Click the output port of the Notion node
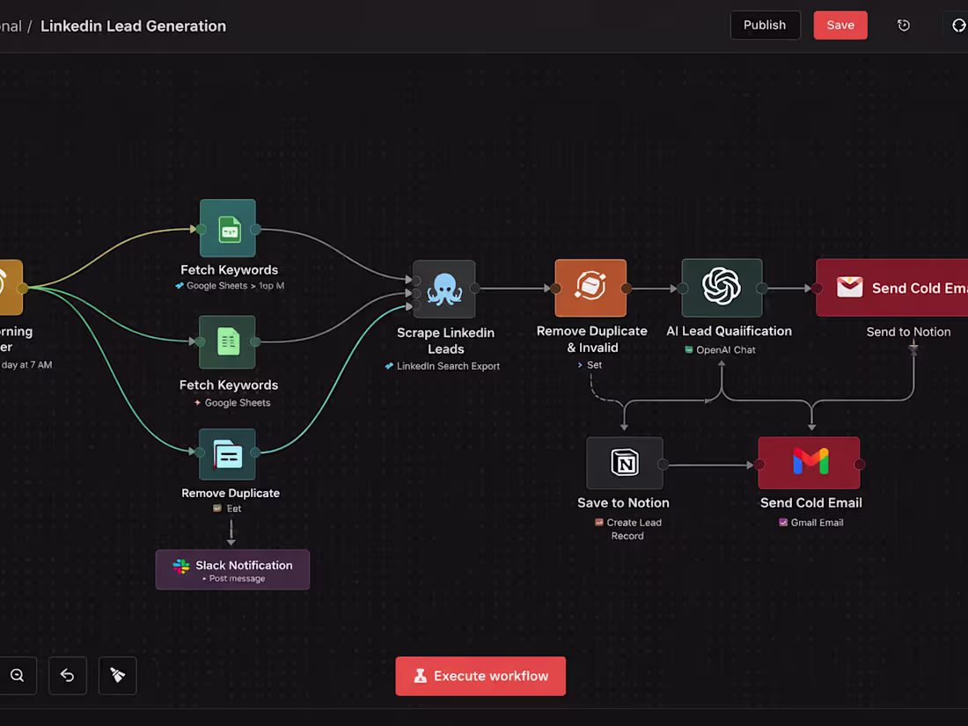 tap(663, 465)
